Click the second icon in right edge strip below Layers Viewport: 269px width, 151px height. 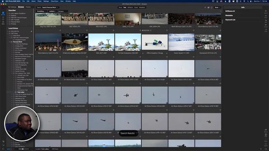pyautogui.click(x=266, y=17)
